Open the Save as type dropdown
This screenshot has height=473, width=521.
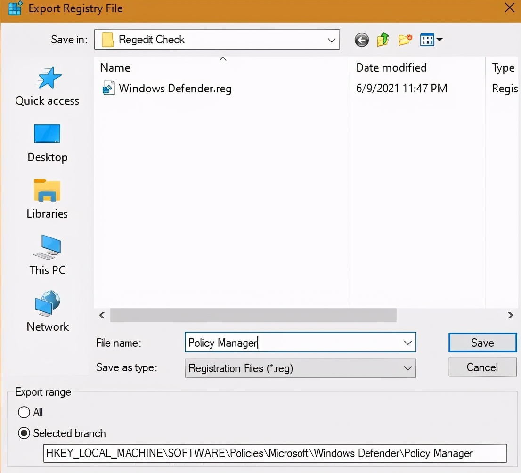408,367
